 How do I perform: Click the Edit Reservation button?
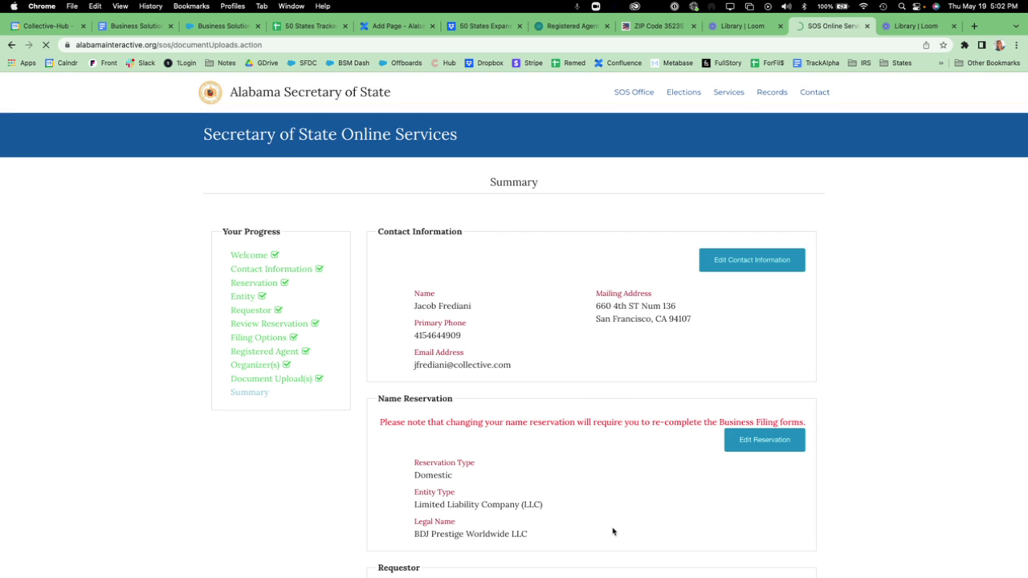[x=765, y=440]
